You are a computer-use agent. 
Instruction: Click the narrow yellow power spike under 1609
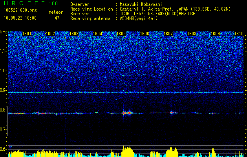(213, 152)
